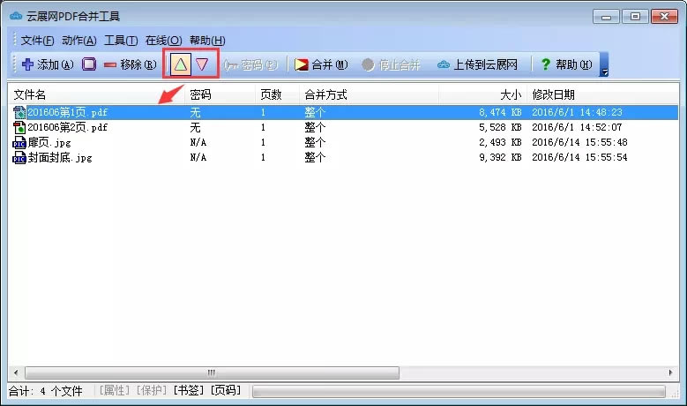Sort by 页数 column header

click(277, 94)
